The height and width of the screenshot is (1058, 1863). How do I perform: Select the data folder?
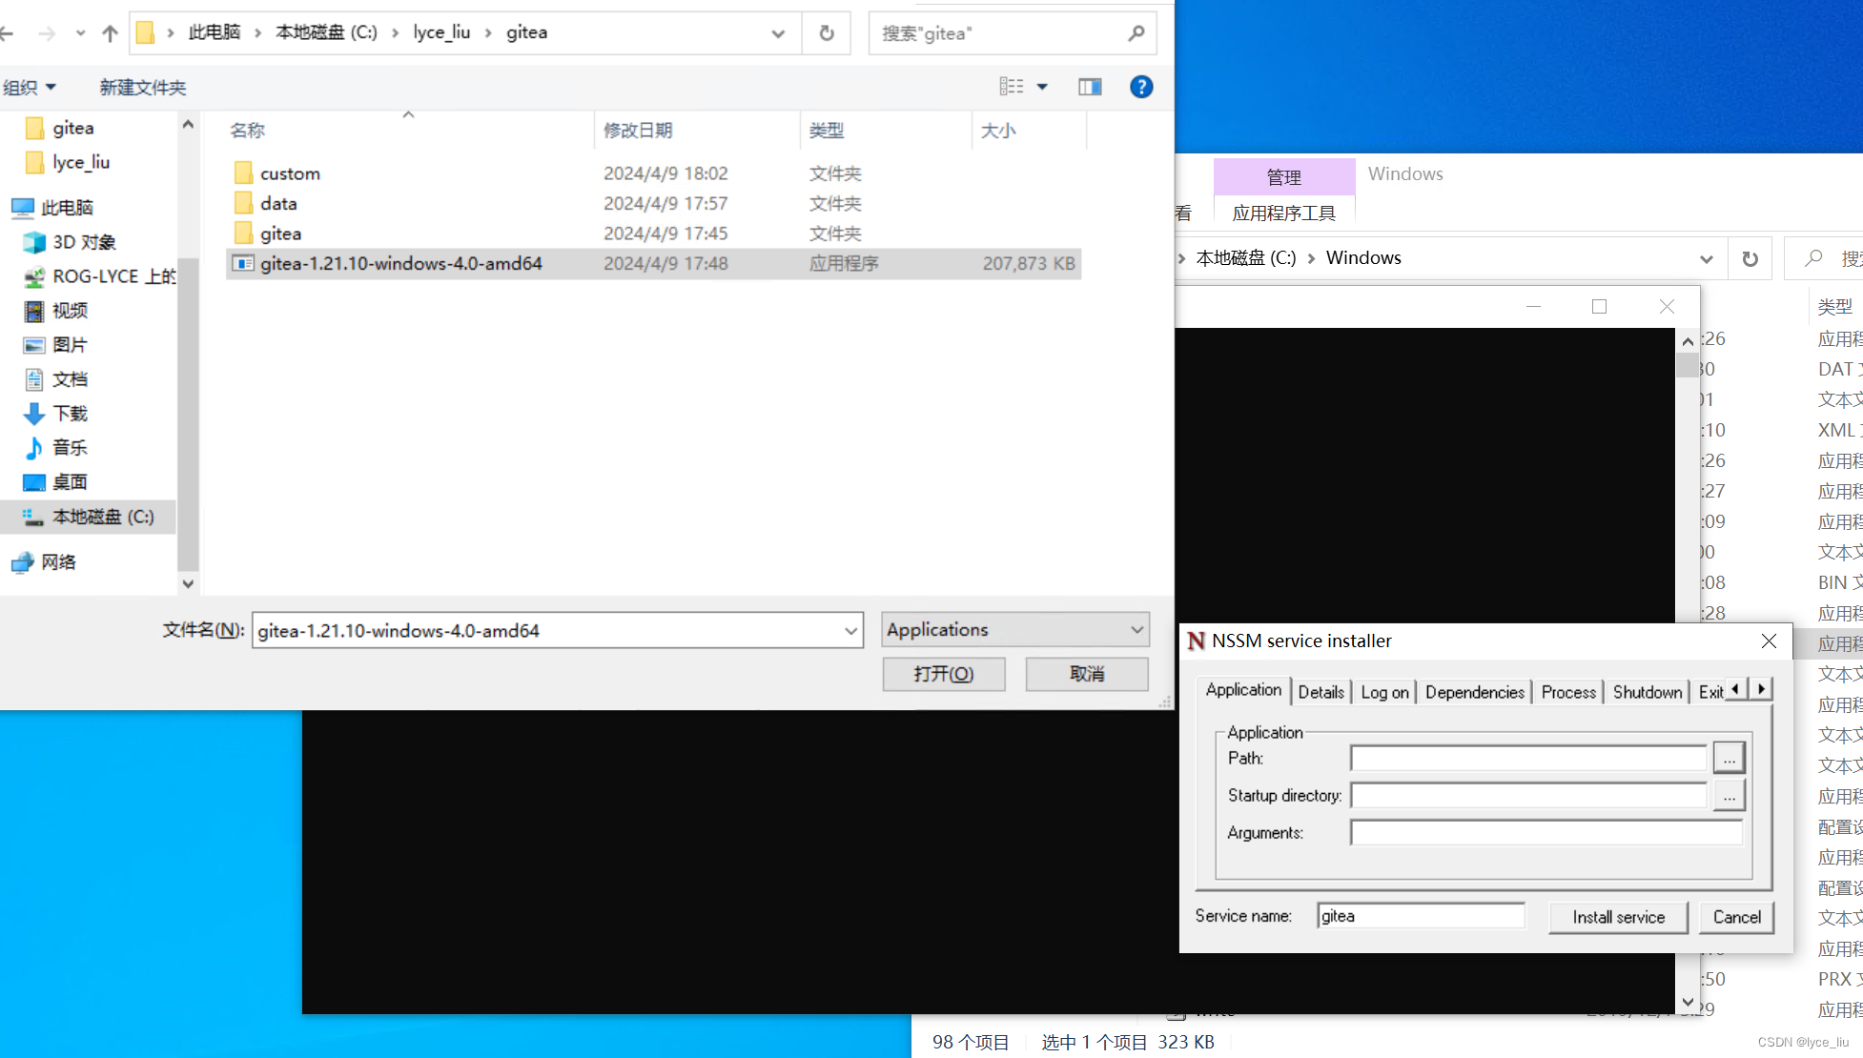pyautogui.click(x=278, y=203)
